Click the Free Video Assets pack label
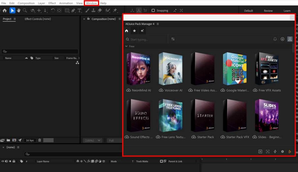This screenshot has height=172, width=298. (x=205, y=90)
